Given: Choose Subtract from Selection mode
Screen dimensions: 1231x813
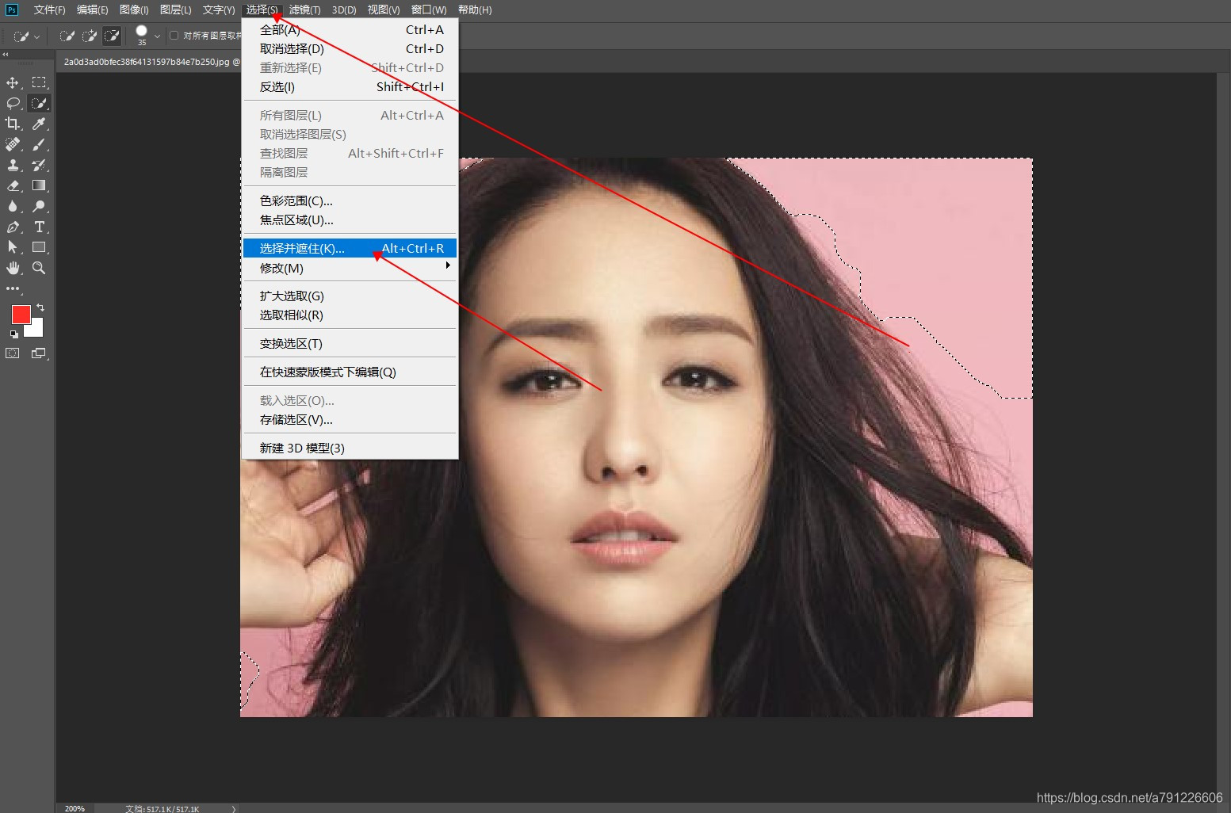Looking at the screenshot, I should point(112,36).
